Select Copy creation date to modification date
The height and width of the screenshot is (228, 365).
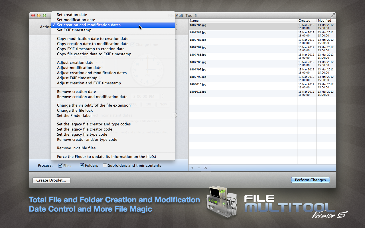pyautogui.click(x=113, y=44)
